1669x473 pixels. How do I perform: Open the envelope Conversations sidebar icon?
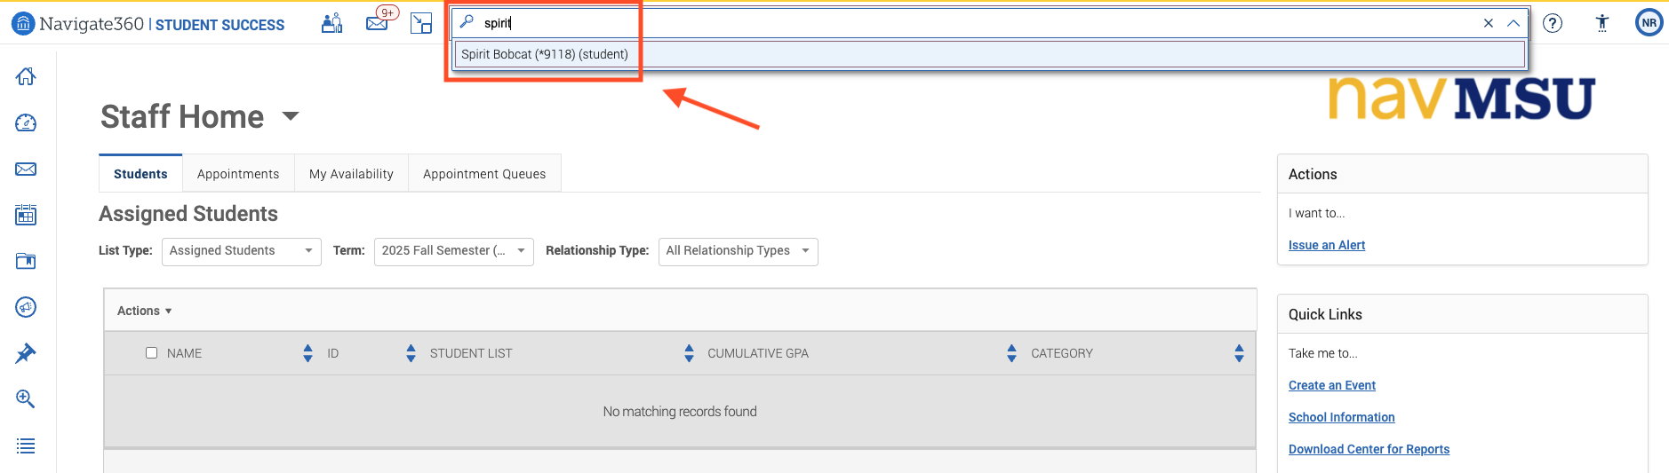(x=26, y=169)
